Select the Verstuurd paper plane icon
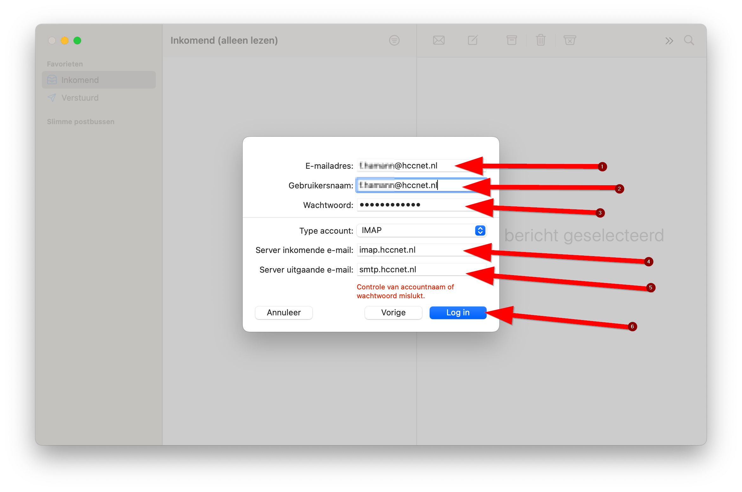This screenshot has height=492, width=742. tap(52, 98)
